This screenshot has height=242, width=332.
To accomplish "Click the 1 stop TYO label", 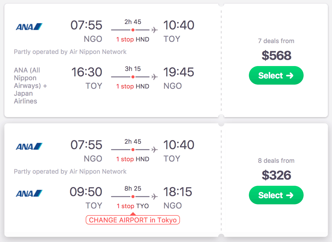I will pyautogui.click(x=133, y=206).
